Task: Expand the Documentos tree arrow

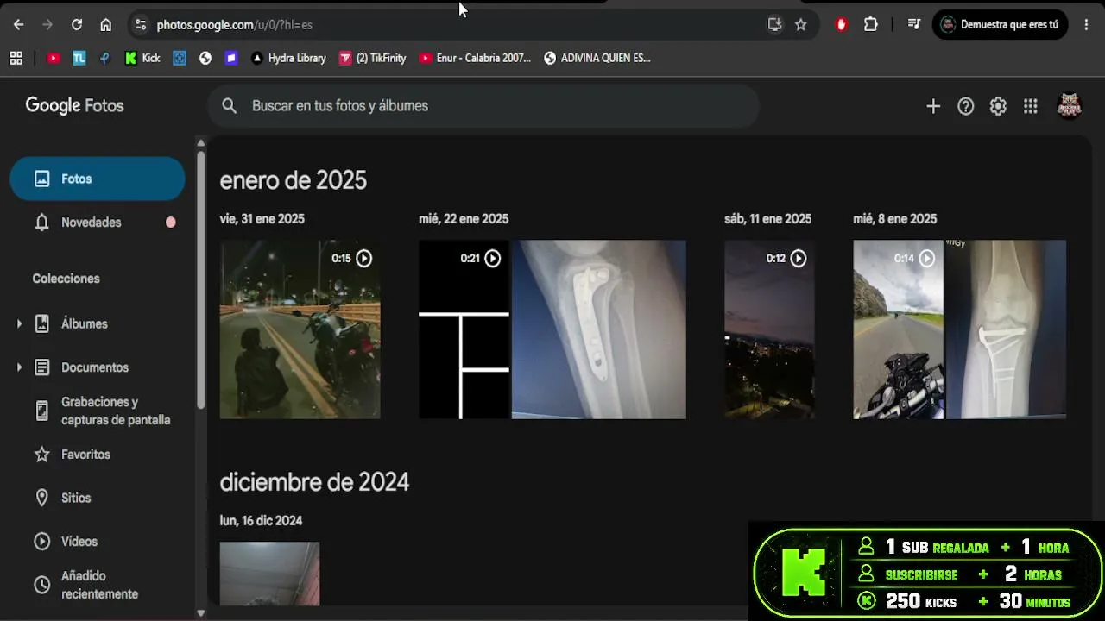Action: (19, 367)
